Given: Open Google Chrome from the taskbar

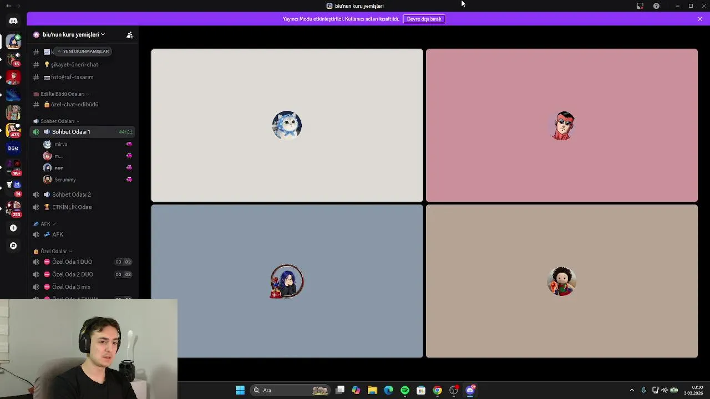Looking at the screenshot, I should [x=438, y=390].
